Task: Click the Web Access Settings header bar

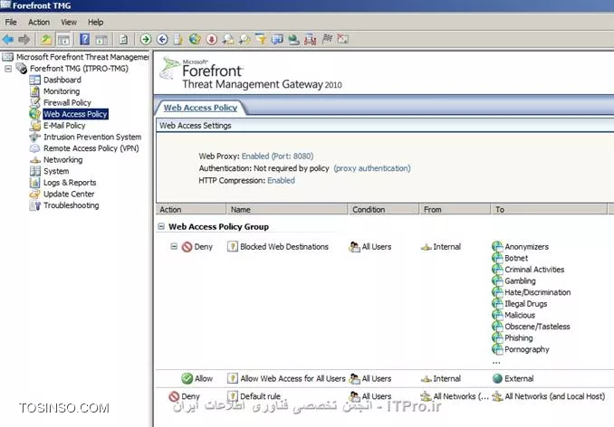Action: coord(385,126)
